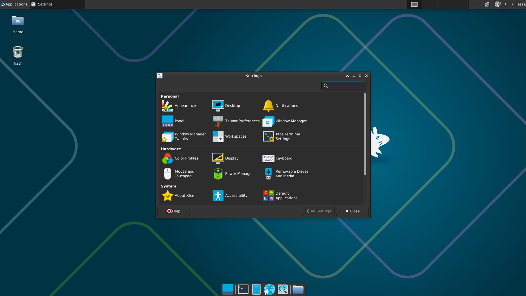Screen dimensions: 526x296
Task: Open Accessibility settings
Action: click(x=230, y=196)
